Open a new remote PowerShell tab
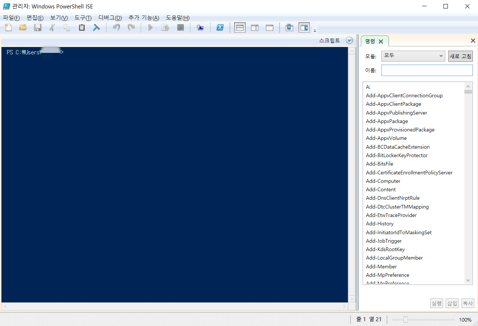 coord(201,27)
